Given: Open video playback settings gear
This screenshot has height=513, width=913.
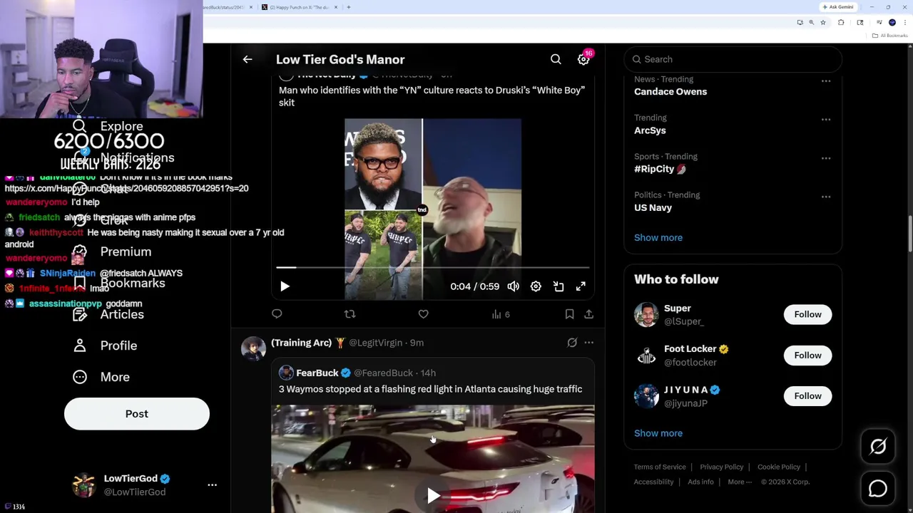Looking at the screenshot, I should (536, 286).
